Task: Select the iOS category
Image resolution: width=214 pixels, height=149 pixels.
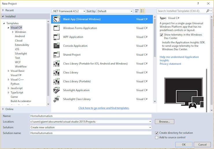Action: (x=17, y=49)
